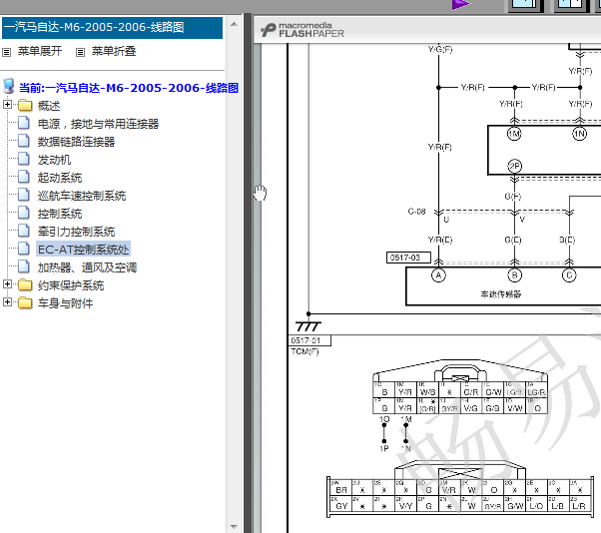Click the page icon next to 电源，接地与常用连接器
This screenshot has width=601, height=533.
pyautogui.click(x=24, y=123)
